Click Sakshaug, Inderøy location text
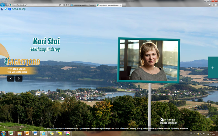 [x=45, y=49]
